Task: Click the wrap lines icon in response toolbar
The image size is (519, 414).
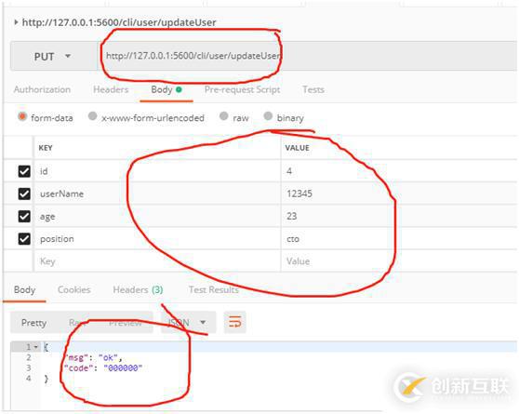Action: (x=235, y=322)
